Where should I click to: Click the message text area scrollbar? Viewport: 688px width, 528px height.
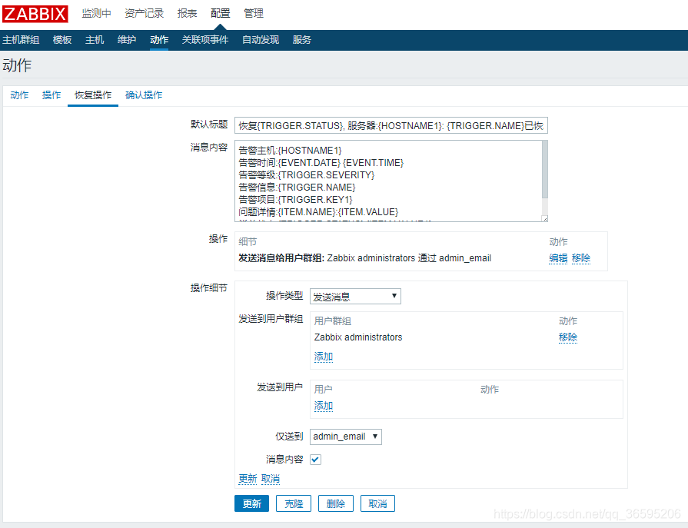pos(545,169)
